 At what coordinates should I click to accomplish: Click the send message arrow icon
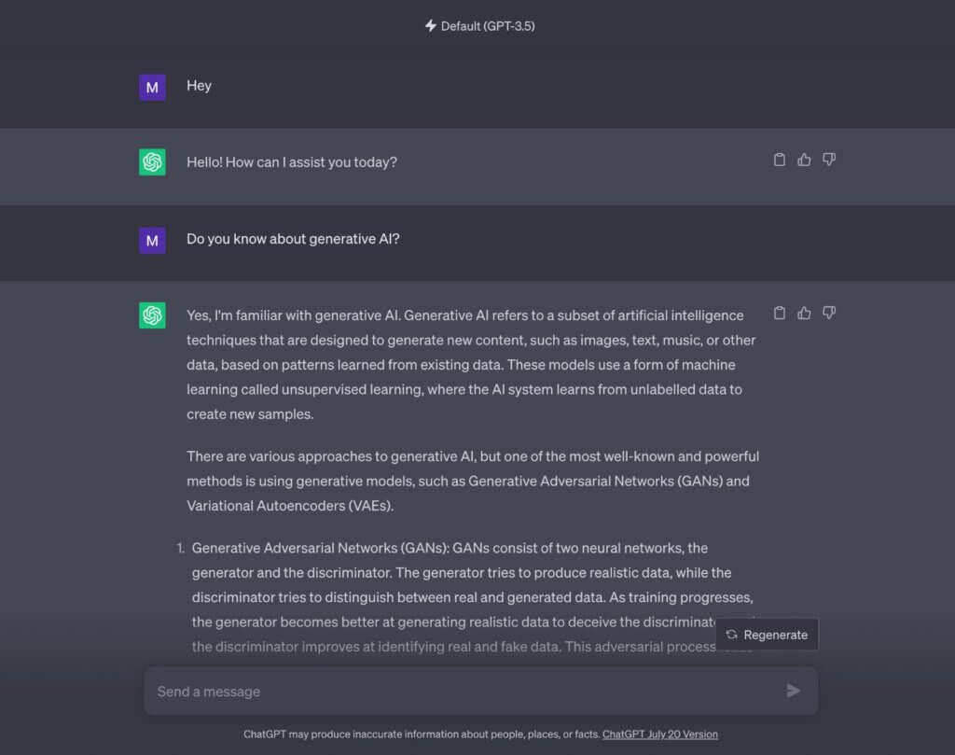click(793, 691)
